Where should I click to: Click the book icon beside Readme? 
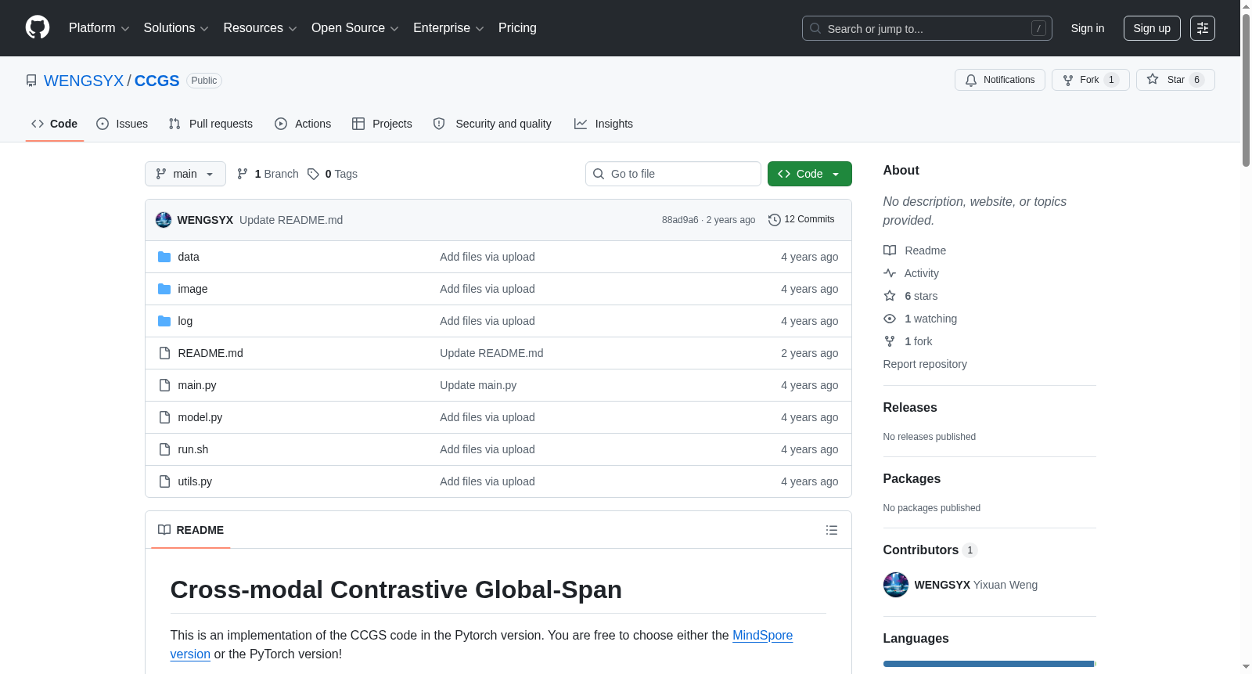click(890, 250)
